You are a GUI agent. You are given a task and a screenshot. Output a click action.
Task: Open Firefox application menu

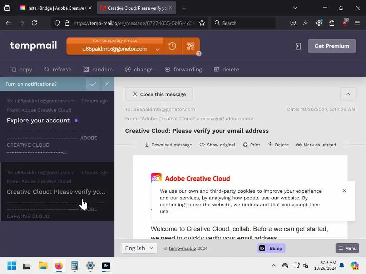coord(357,23)
